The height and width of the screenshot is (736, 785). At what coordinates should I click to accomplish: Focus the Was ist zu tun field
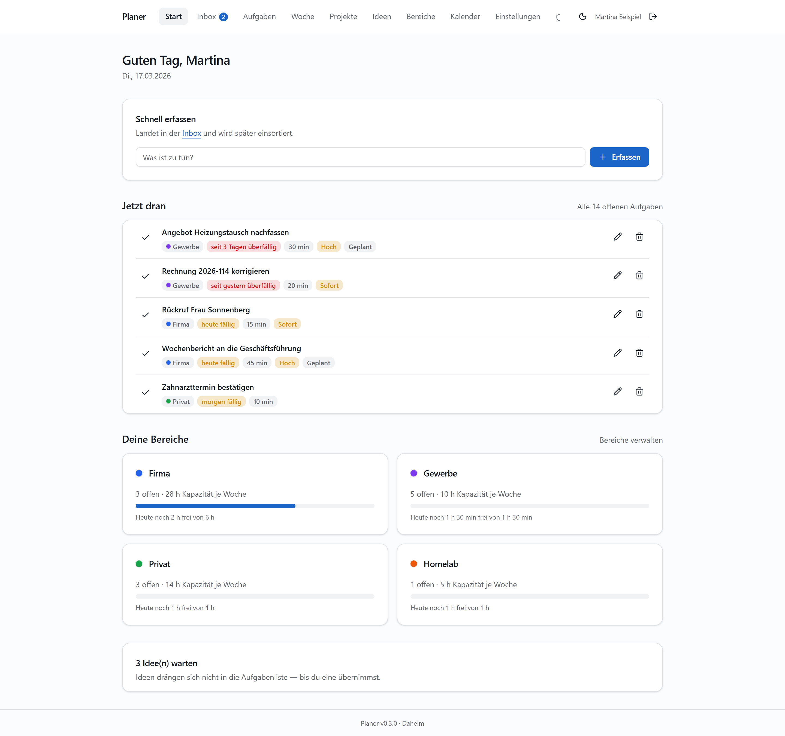pos(360,157)
